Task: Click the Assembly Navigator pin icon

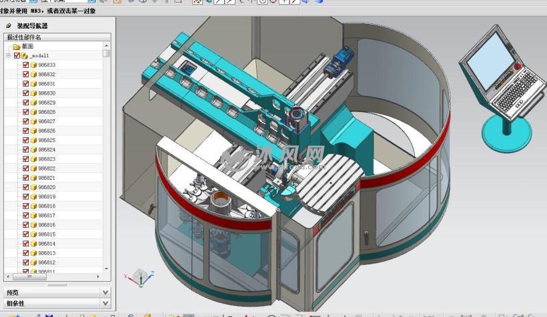Action: (x=9, y=26)
